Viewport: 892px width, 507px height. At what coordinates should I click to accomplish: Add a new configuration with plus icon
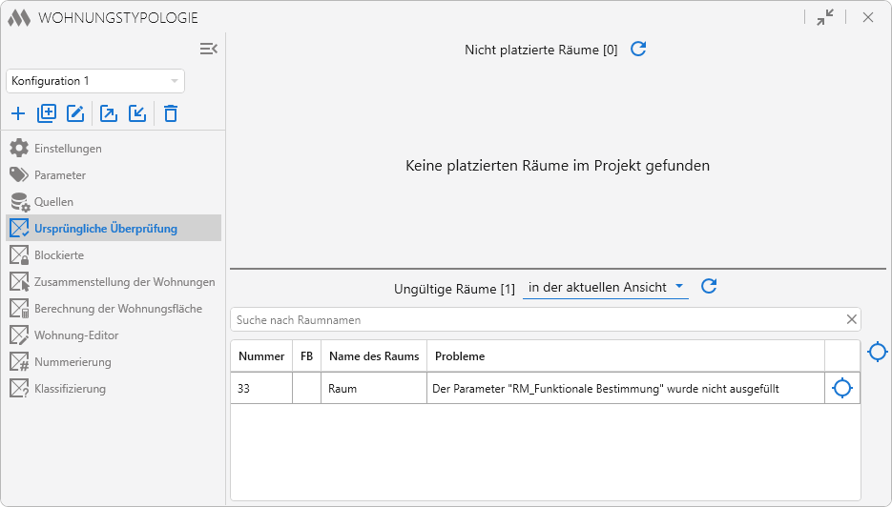pyautogui.click(x=18, y=114)
